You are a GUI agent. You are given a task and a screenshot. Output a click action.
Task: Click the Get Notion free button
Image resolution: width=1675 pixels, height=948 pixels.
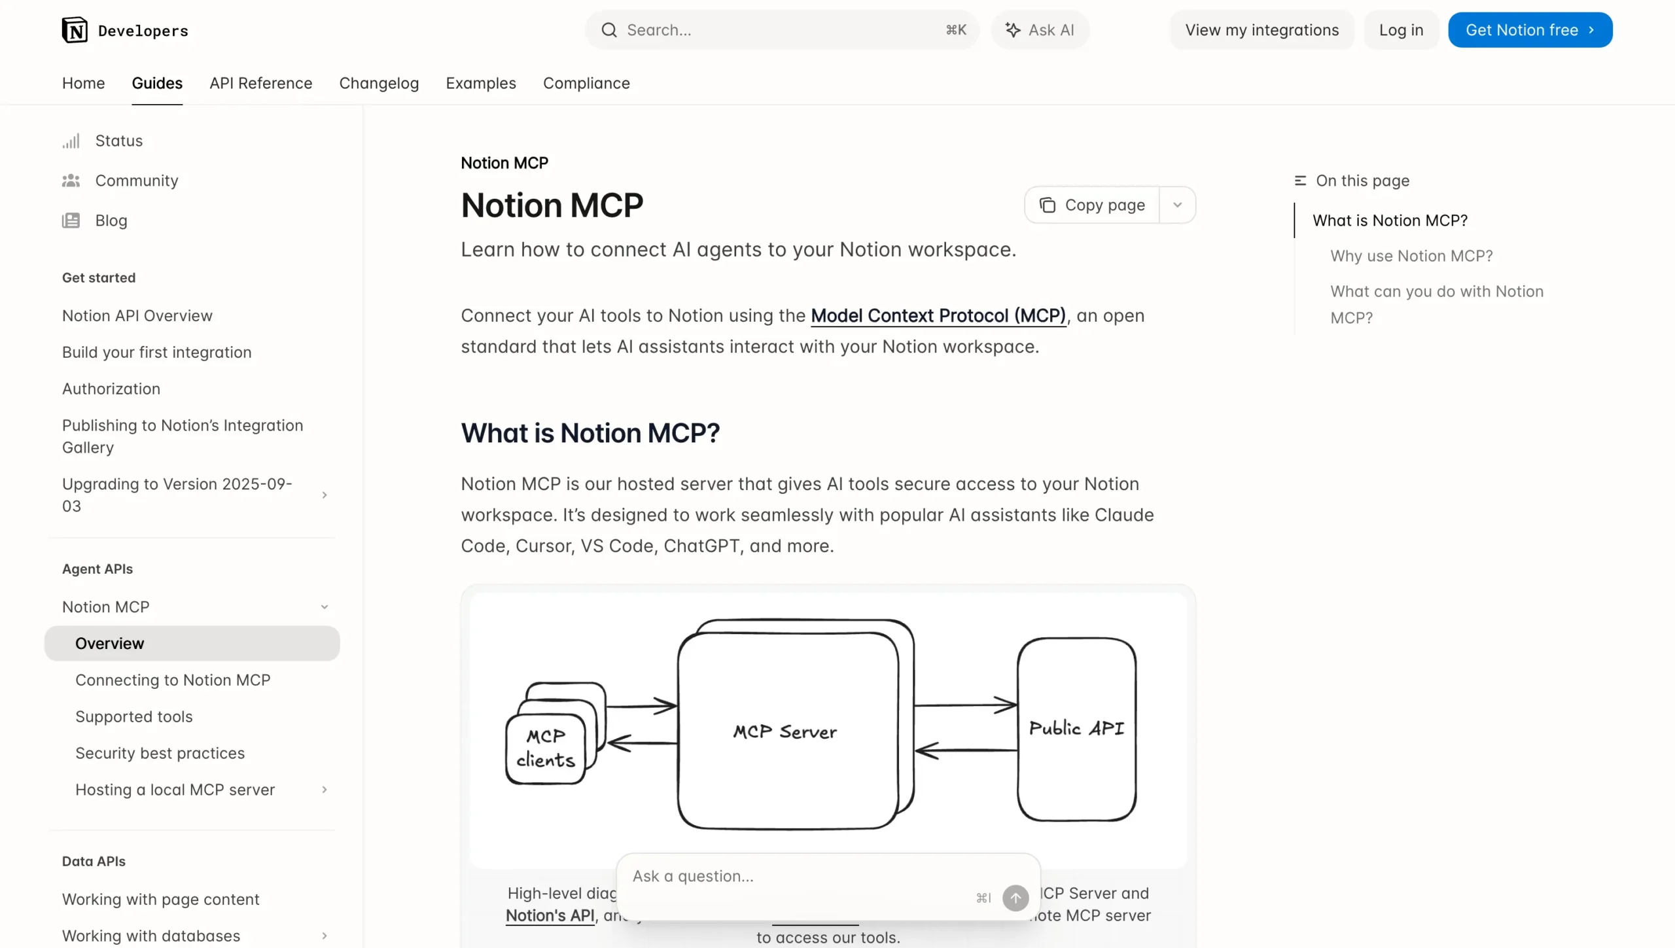[1530, 29]
